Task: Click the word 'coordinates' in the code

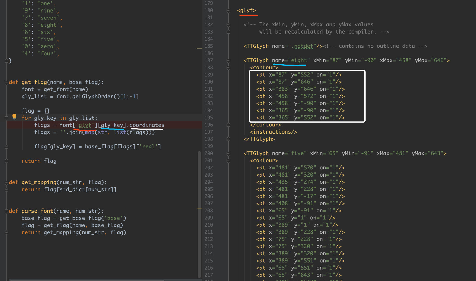Action: 147,125
